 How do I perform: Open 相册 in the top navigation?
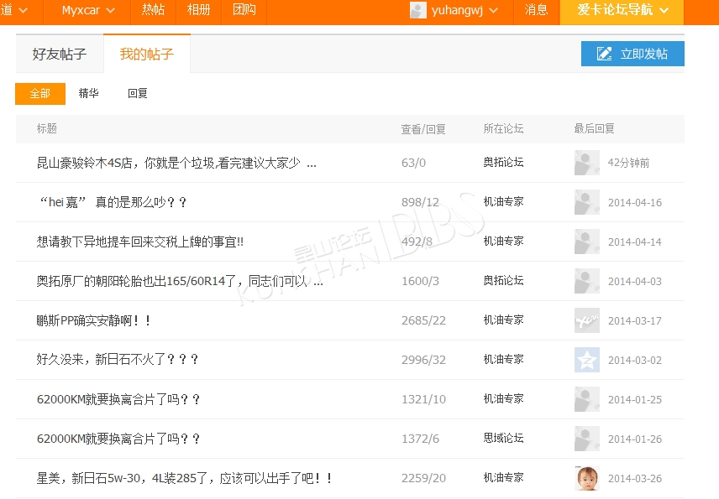(198, 10)
